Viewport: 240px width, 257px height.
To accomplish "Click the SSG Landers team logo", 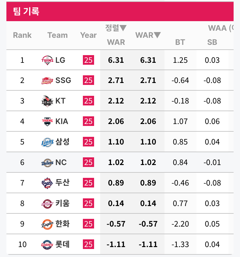I will tap(47, 80).
